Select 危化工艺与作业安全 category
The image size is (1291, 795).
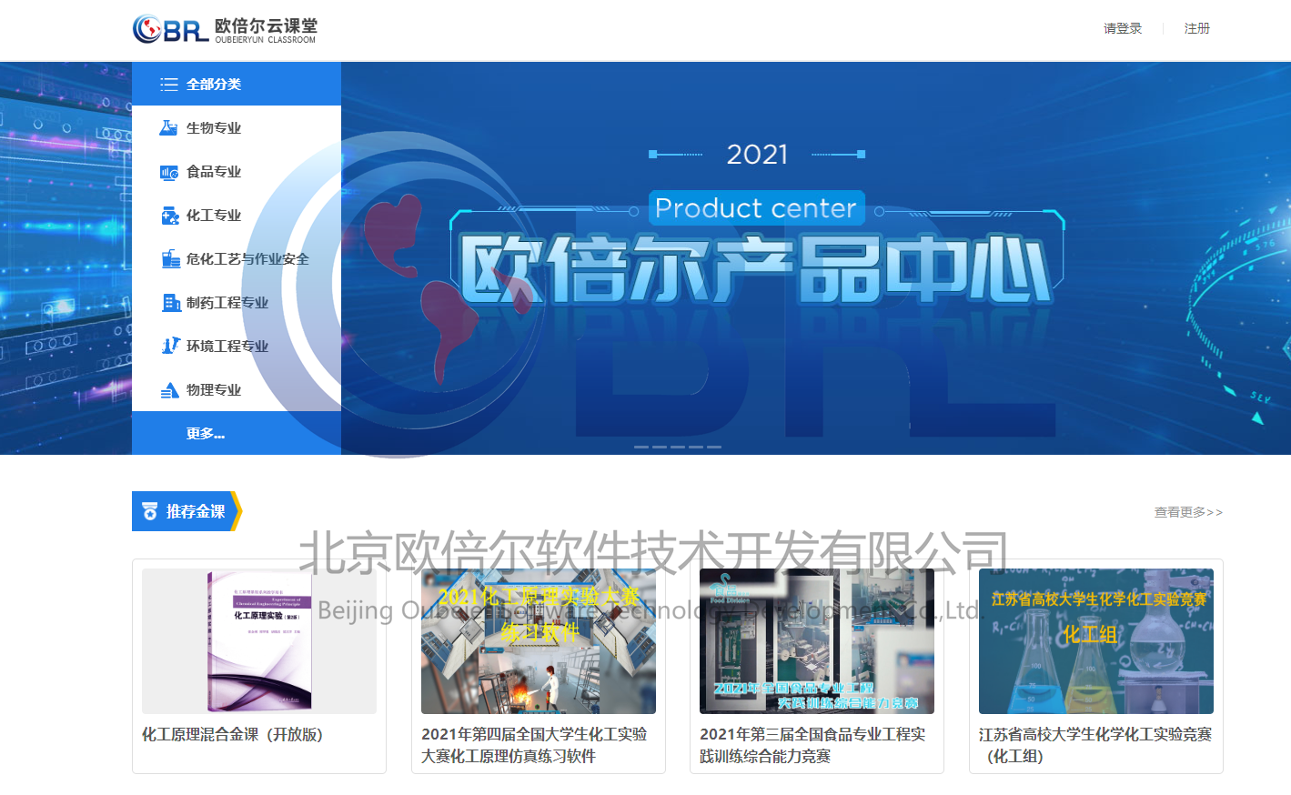(x=237, y=258)
